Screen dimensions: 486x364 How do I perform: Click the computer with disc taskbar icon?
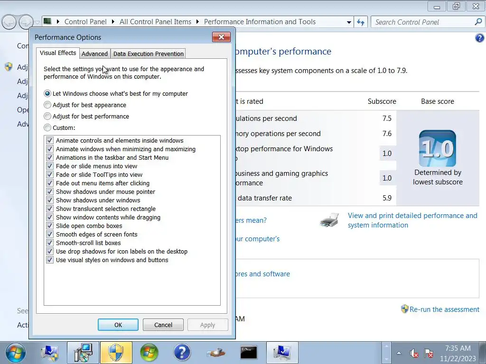(83, 353)
